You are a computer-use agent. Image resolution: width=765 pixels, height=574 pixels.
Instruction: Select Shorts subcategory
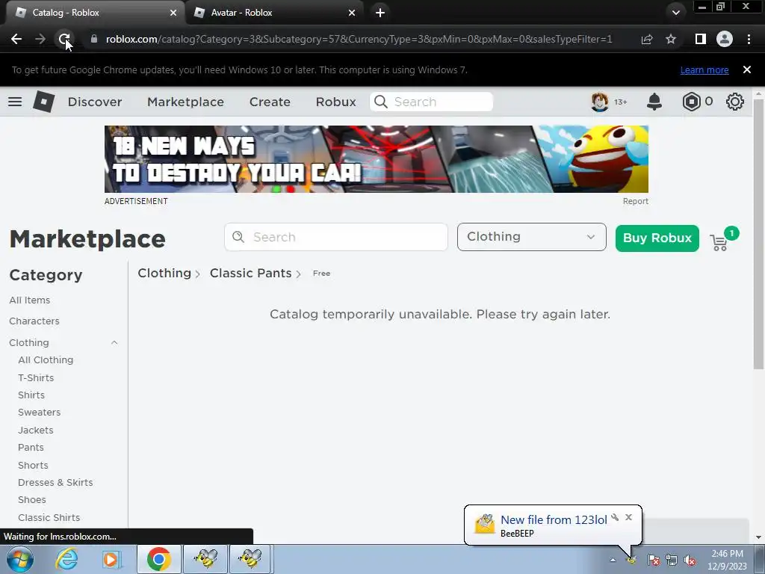(33, 465)
